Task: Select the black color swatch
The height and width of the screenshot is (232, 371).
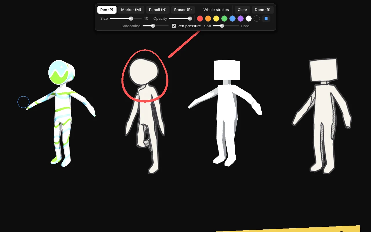Action: 257,19
